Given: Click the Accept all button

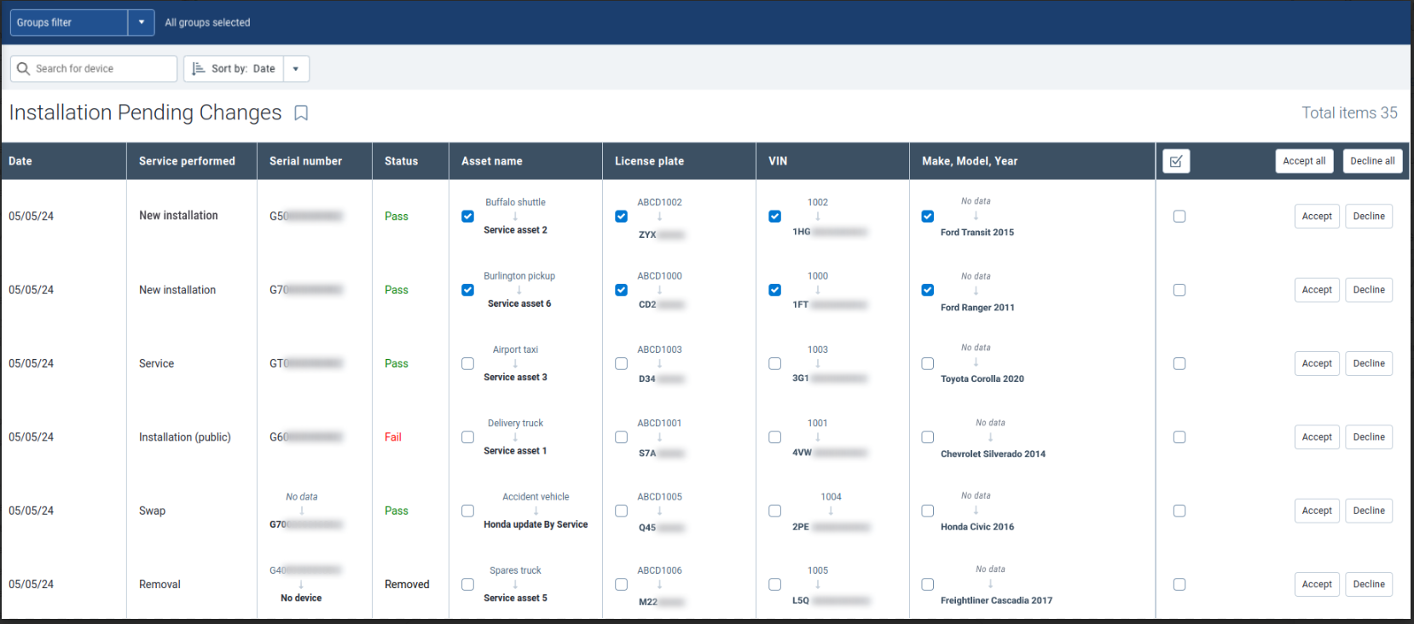Looking at the screenshot, I should pyautogui.click(x=1304, y=161).
